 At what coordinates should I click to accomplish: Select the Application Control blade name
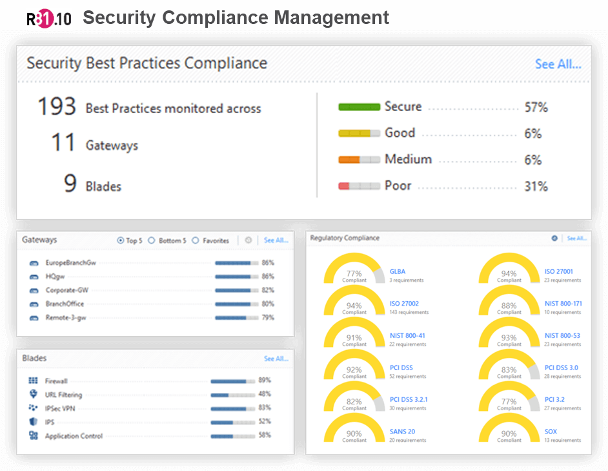click(x=74, y=436)
